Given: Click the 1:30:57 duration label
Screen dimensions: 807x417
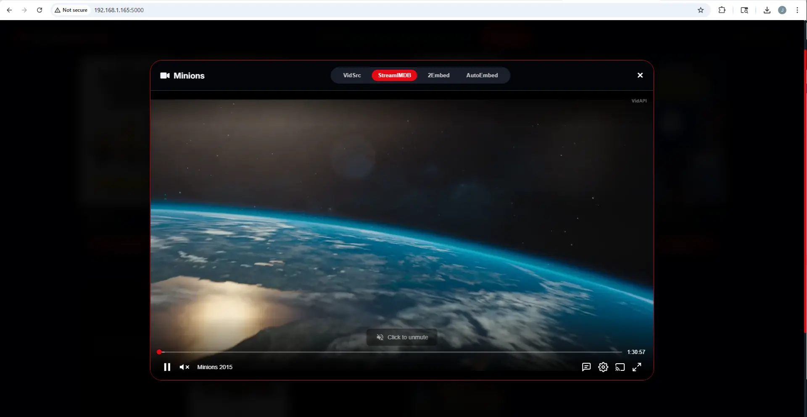Looking at the screenshot, I should [636, 352].
